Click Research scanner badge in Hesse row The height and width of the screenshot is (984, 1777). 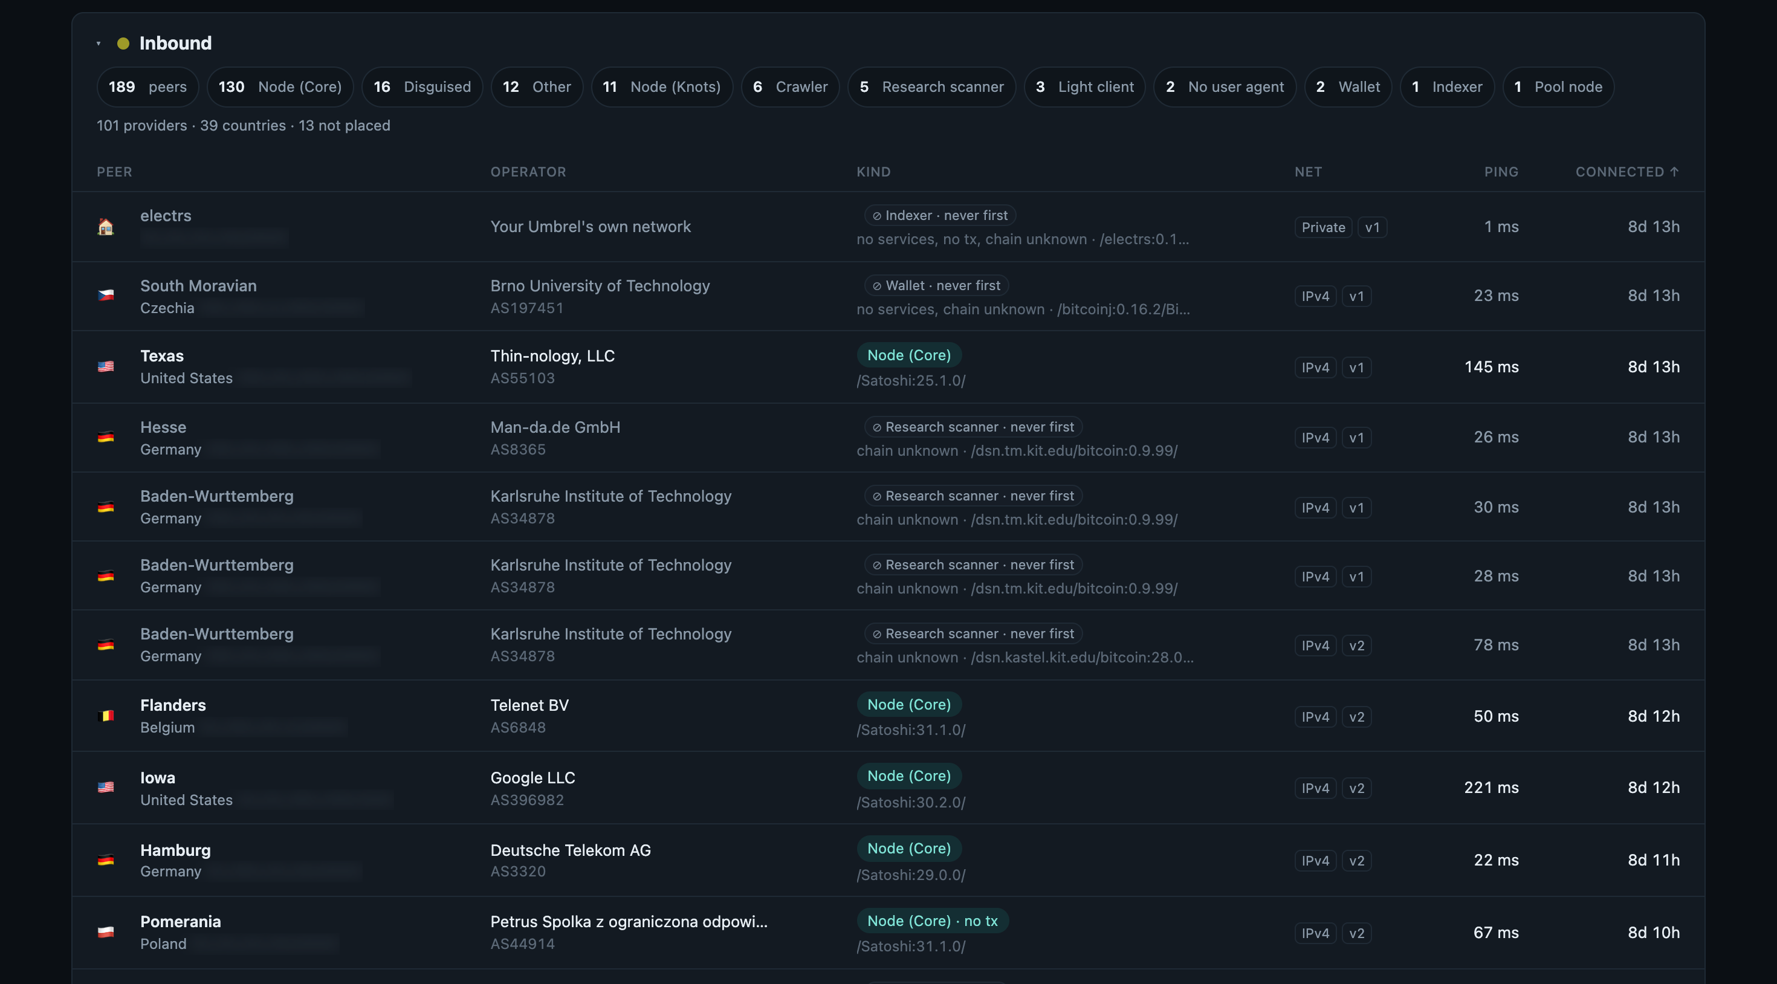coord(973,427)
